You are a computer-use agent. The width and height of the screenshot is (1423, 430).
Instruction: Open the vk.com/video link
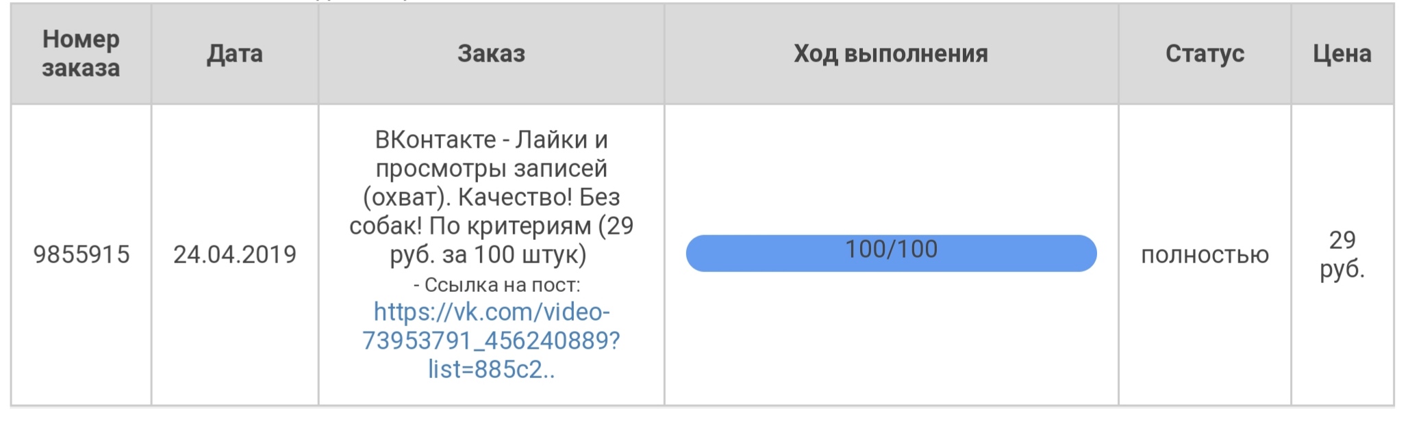click(491, 312)
